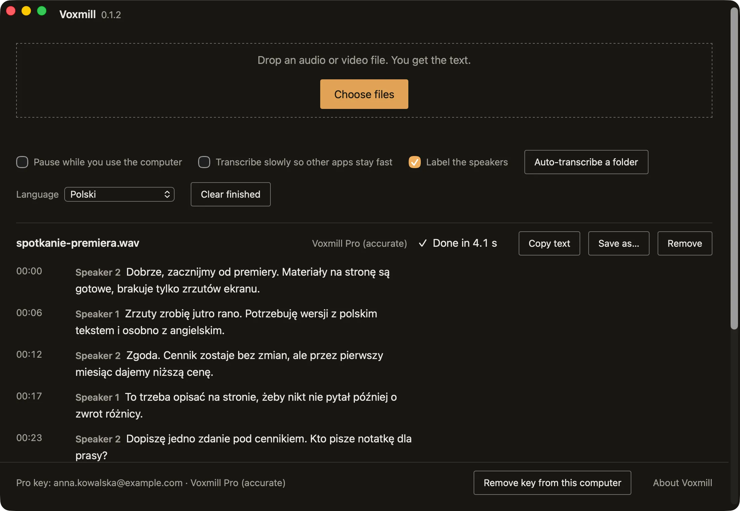
Task: Open Auto-transcribe a folder
Action: click(x=586, y=162)
